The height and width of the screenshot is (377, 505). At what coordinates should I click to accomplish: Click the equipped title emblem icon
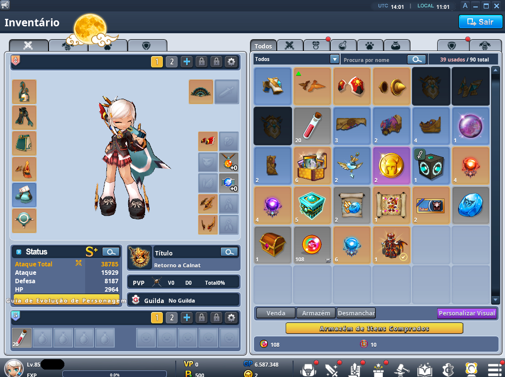click(140, 257)
